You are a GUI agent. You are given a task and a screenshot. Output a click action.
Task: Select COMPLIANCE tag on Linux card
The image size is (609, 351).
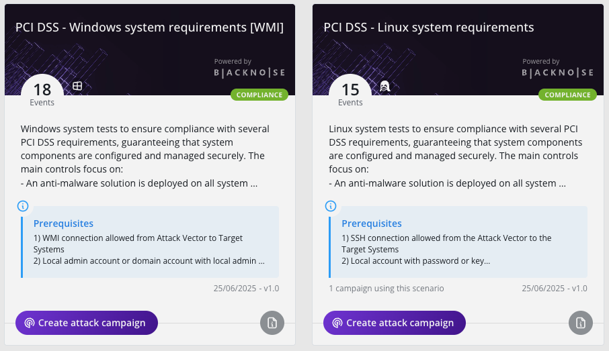(567, 95)
